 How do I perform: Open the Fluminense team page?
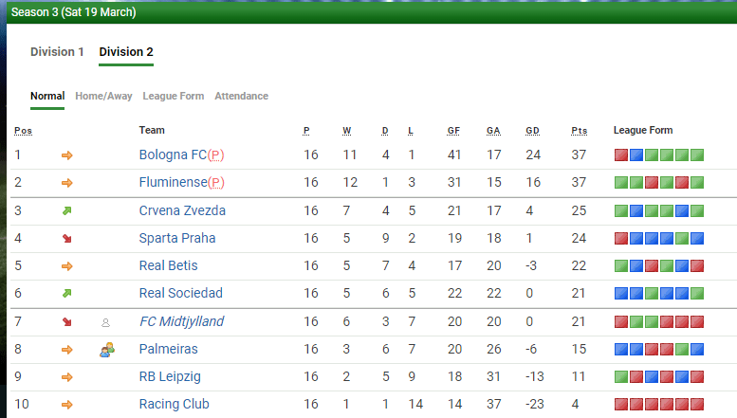click(173, 183)
